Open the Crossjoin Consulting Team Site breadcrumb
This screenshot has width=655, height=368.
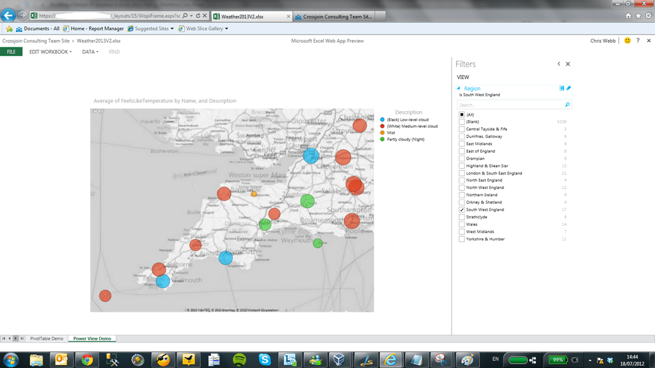pyautogui.click(x=36, y=41)
